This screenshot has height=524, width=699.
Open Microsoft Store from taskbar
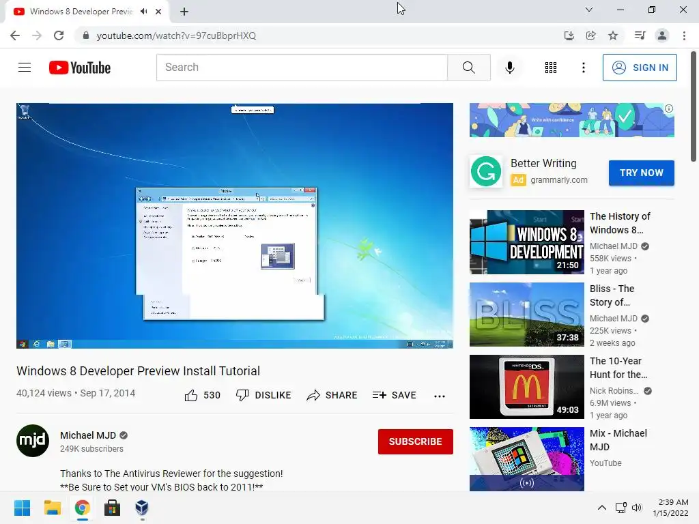tap(113, 508)
